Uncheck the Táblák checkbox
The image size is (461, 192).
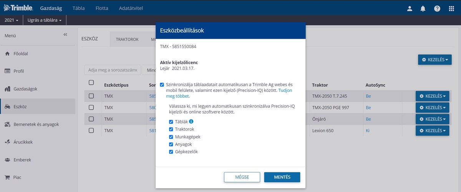click(x=171, y=121)
